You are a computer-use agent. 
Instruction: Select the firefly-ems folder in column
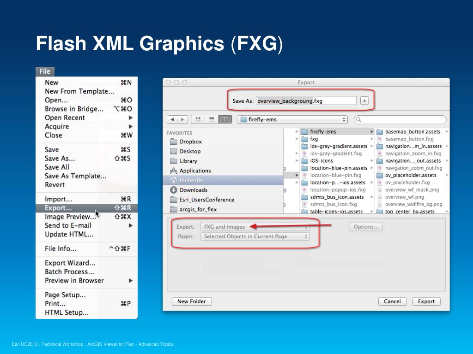tap(337, 132)
